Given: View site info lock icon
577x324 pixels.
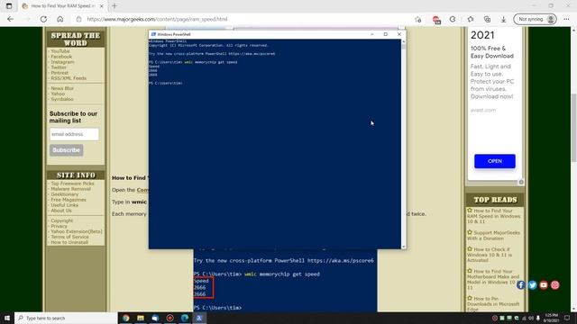Looking at the screenshot, I should pyautogui.click(x=78, y=19).
